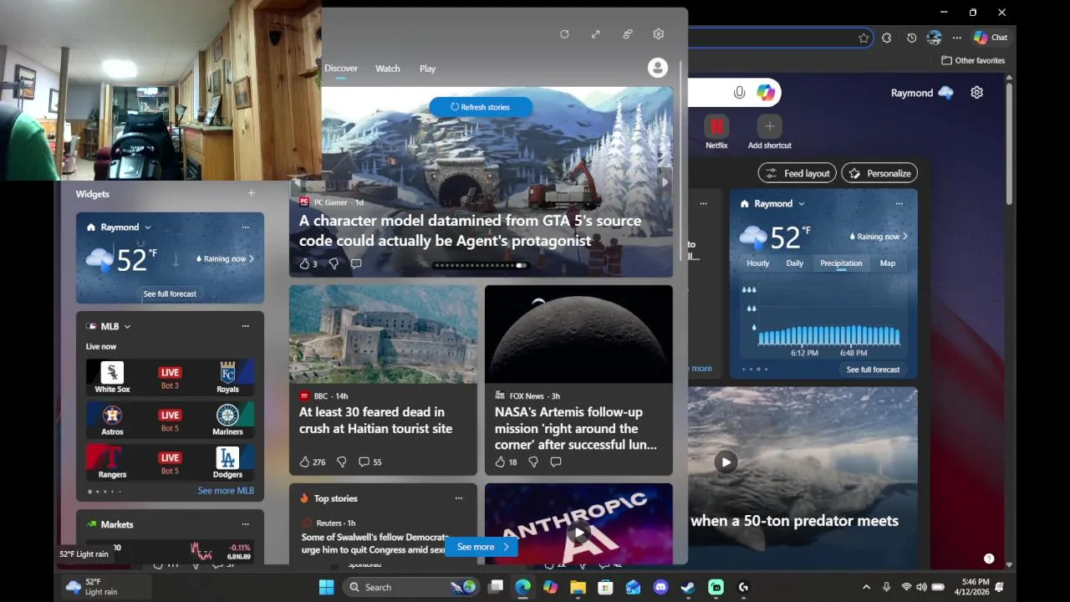Viewport: 1070px width, 602px height.
Task: Open Discord from the taskbar
Action: [660, 587]
